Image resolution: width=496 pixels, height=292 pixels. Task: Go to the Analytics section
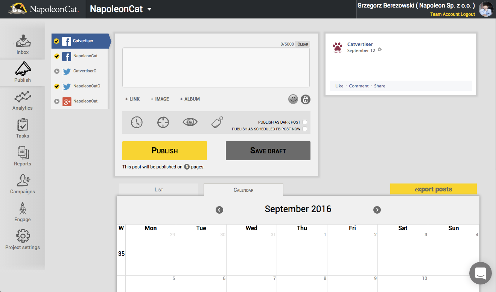click(x=23, y=100)
